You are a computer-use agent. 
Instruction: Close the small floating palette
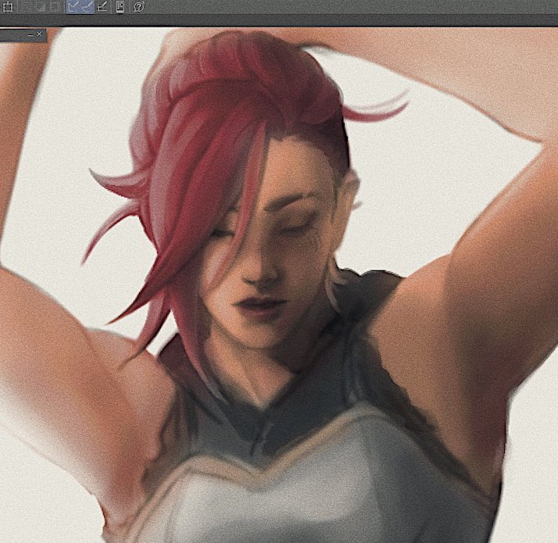[39, 34]
